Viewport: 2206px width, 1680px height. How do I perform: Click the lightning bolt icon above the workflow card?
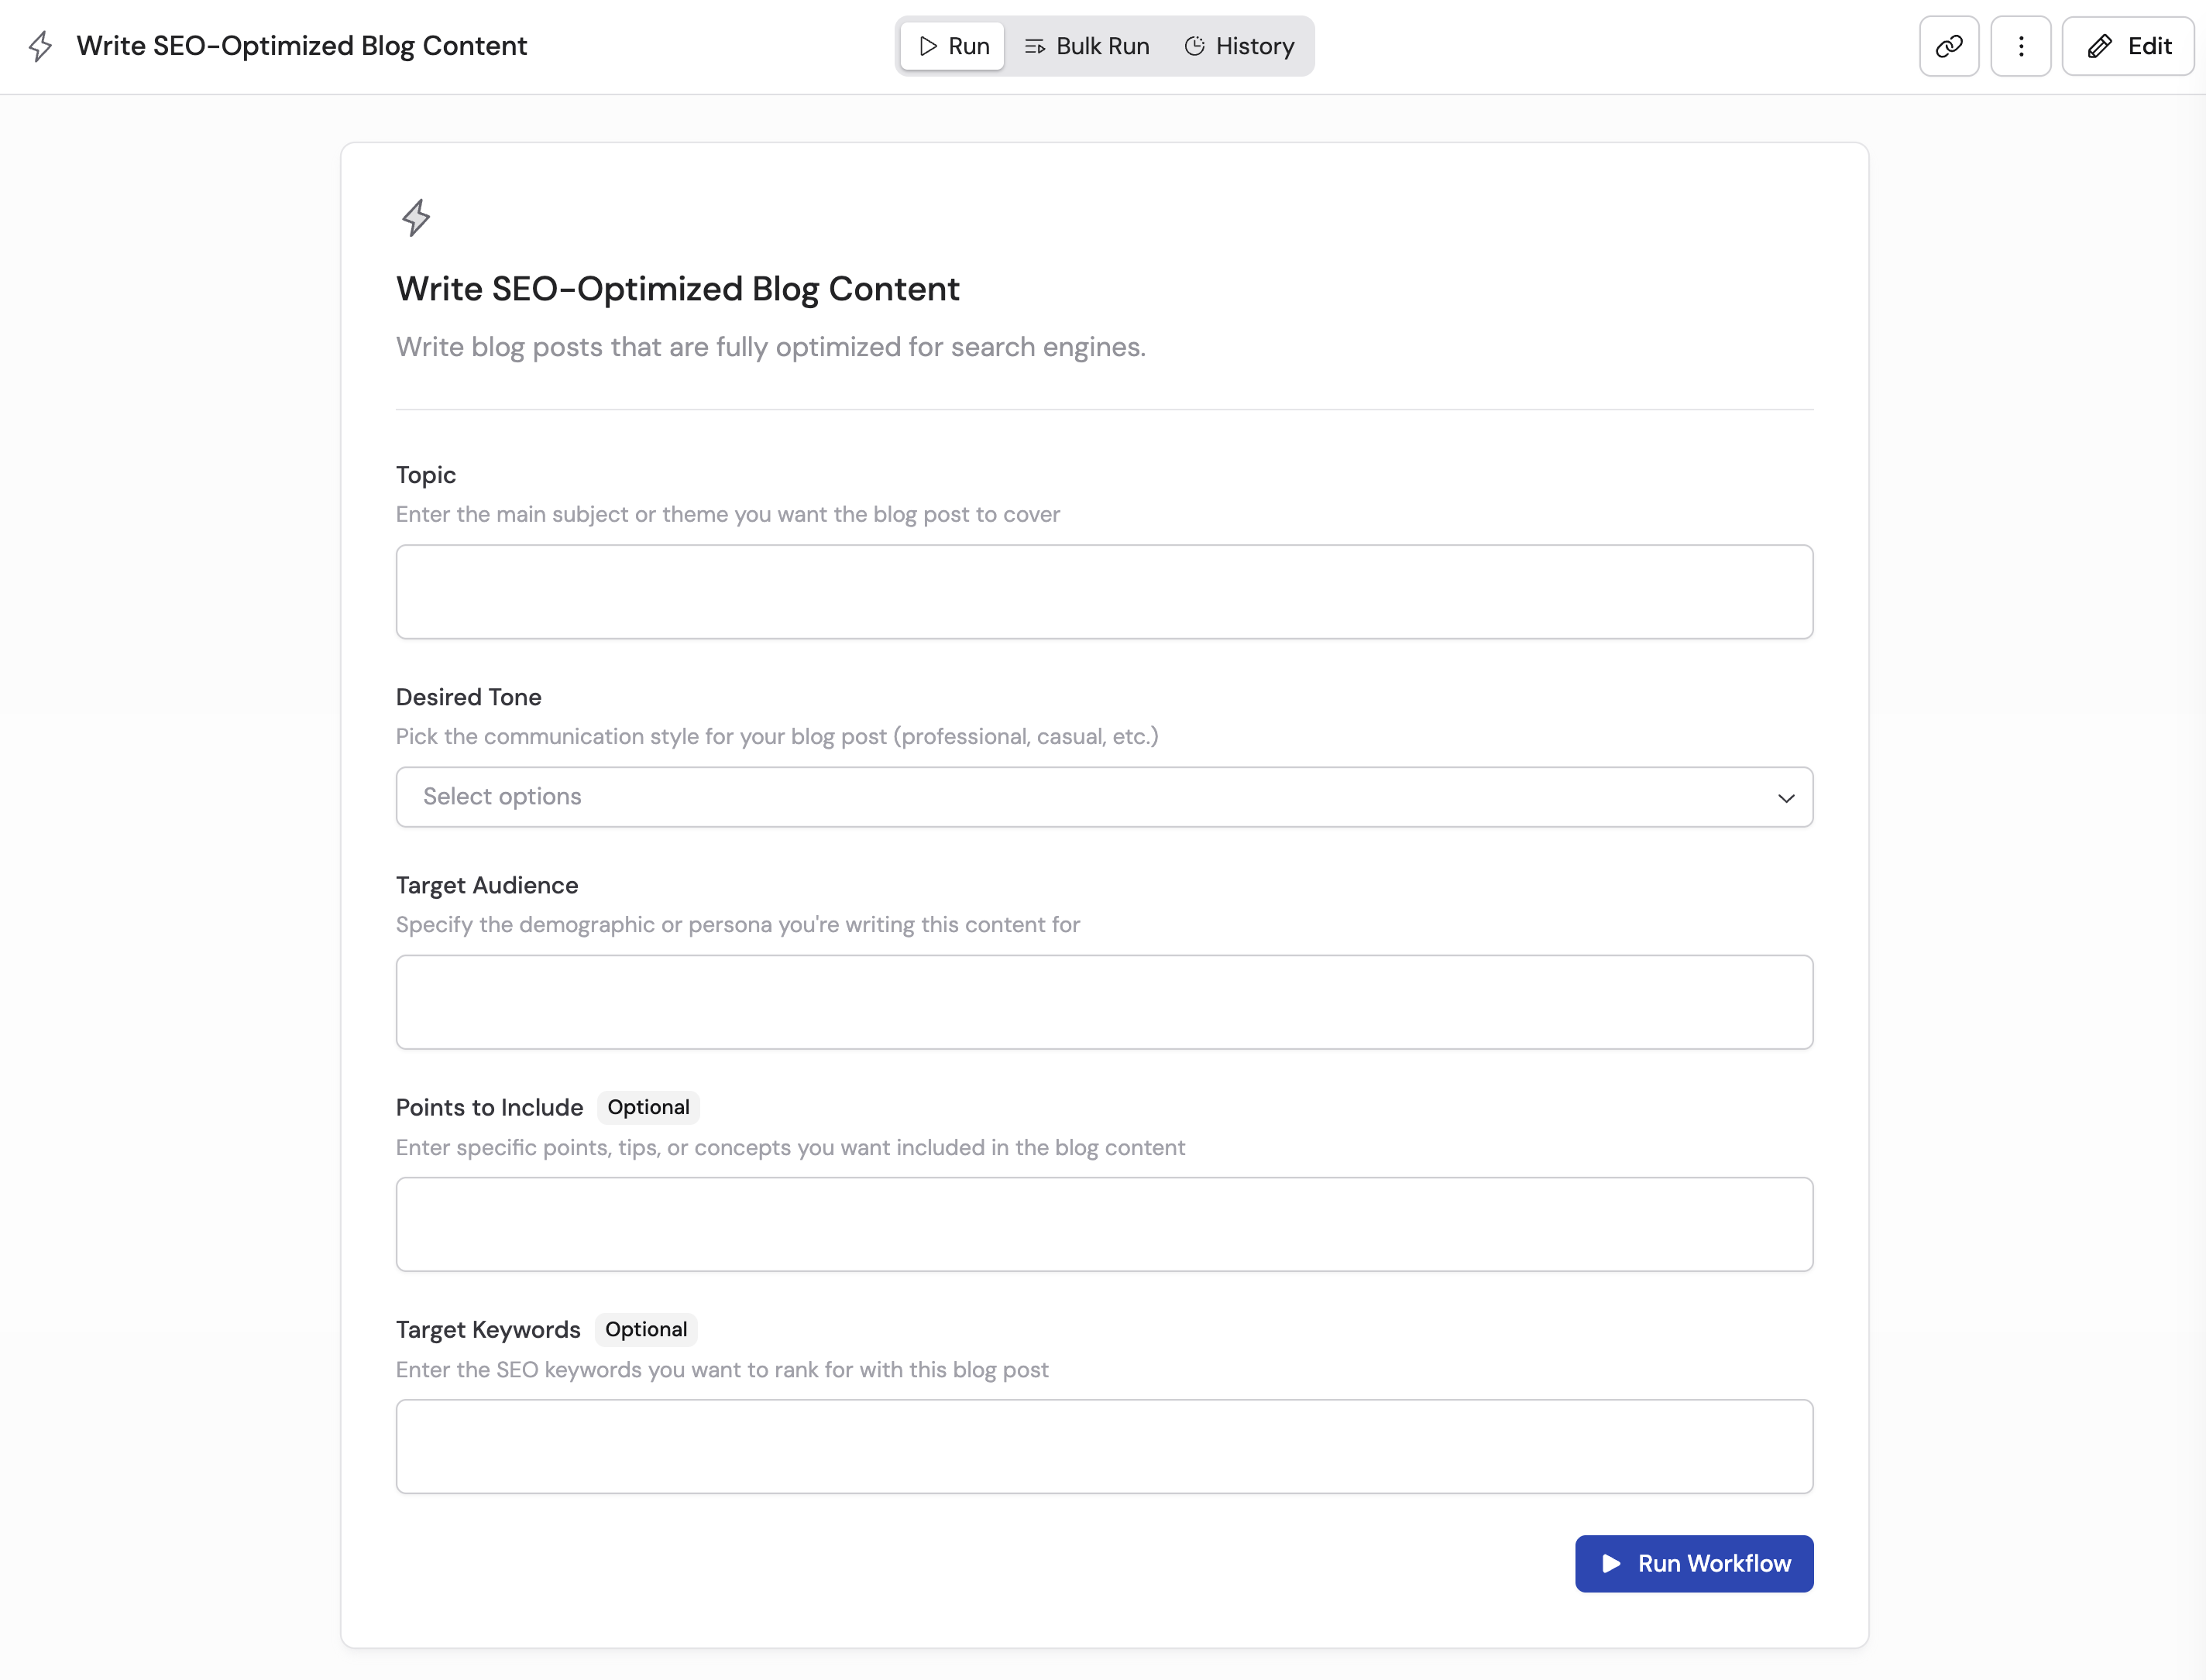click(416, 217)
